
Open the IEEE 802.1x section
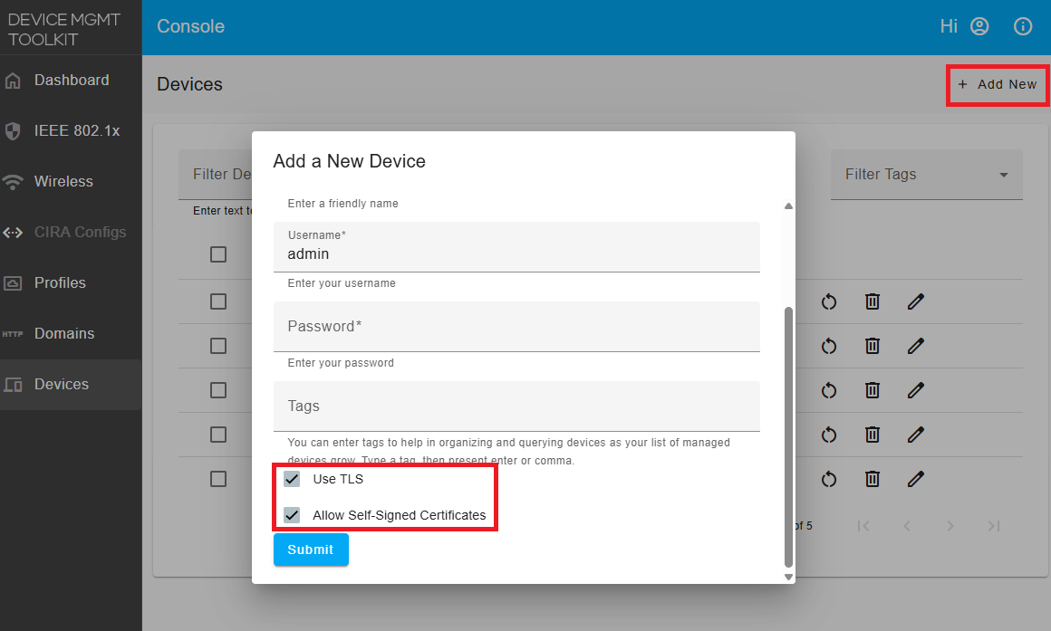(13, 130)
